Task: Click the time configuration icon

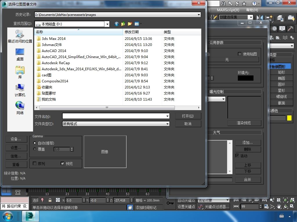Action: pos(266,206)
